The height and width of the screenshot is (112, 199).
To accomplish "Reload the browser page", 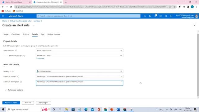I will tap(11, 7).
